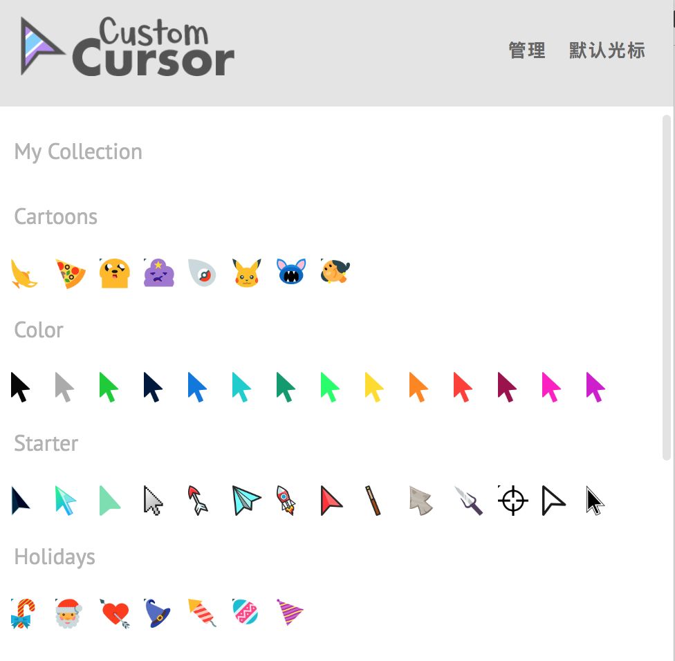Select the blue monster cat cursor
The width and height of the screenshot is (675, 661).
pos(291,271)
